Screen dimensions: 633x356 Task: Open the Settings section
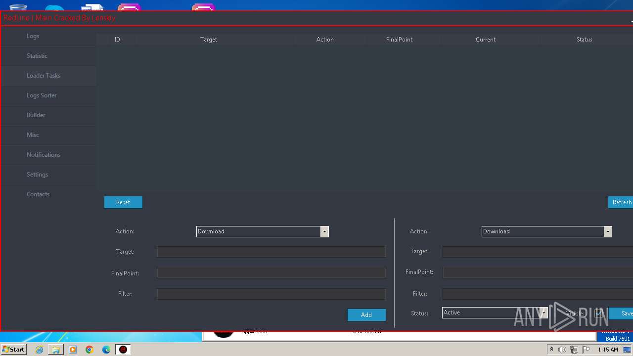pos(48,175)
